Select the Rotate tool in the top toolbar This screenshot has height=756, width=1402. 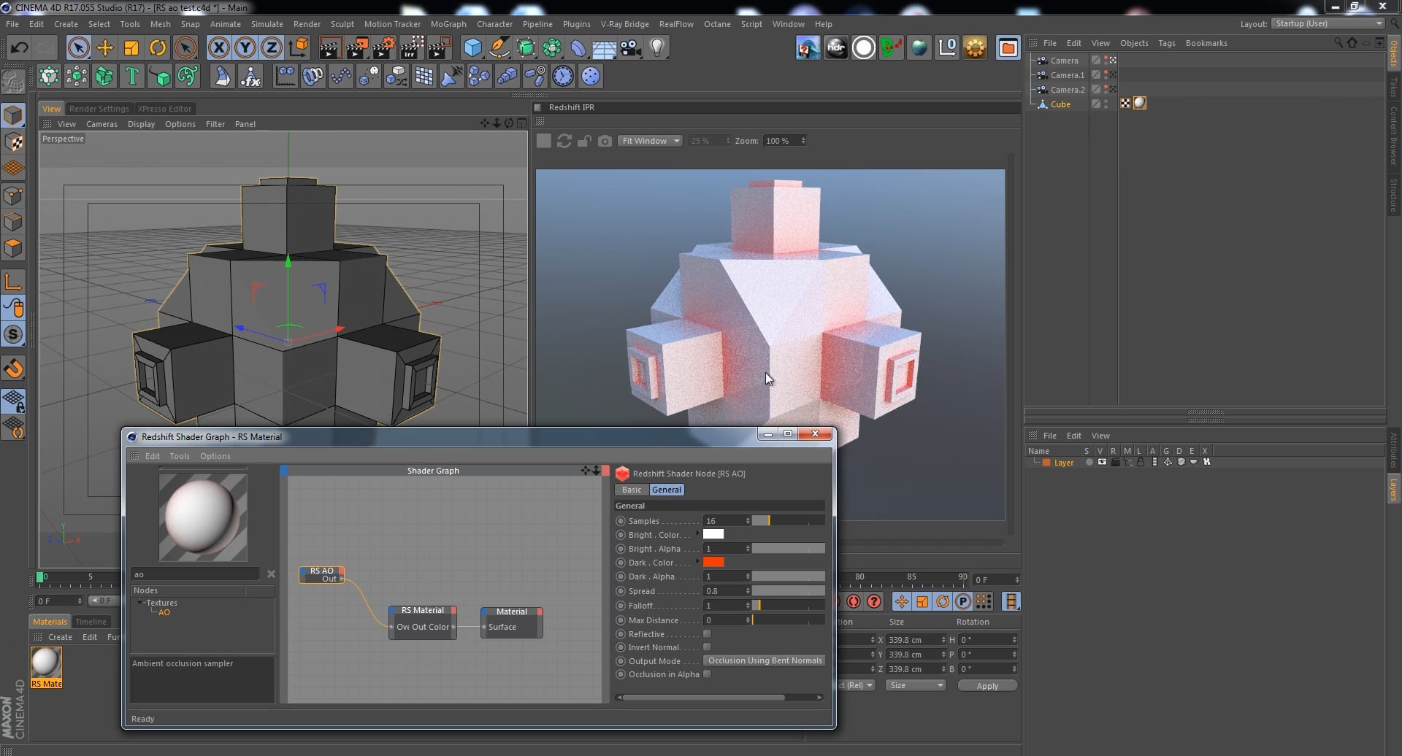tap(158, 47)
